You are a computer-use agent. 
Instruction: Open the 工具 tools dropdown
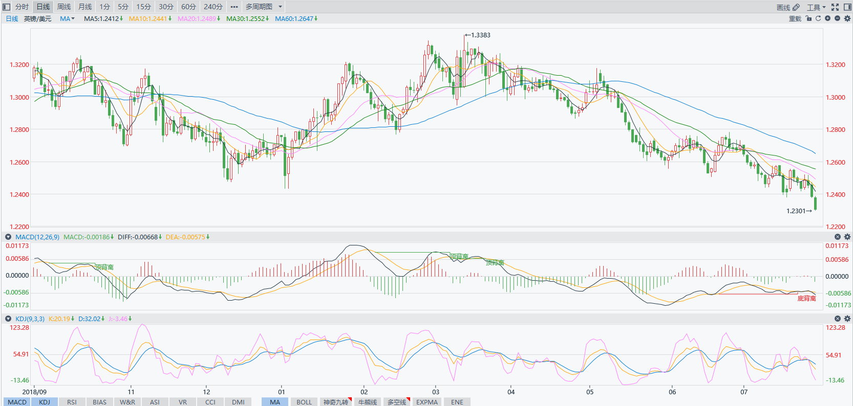tap(816, 7)
